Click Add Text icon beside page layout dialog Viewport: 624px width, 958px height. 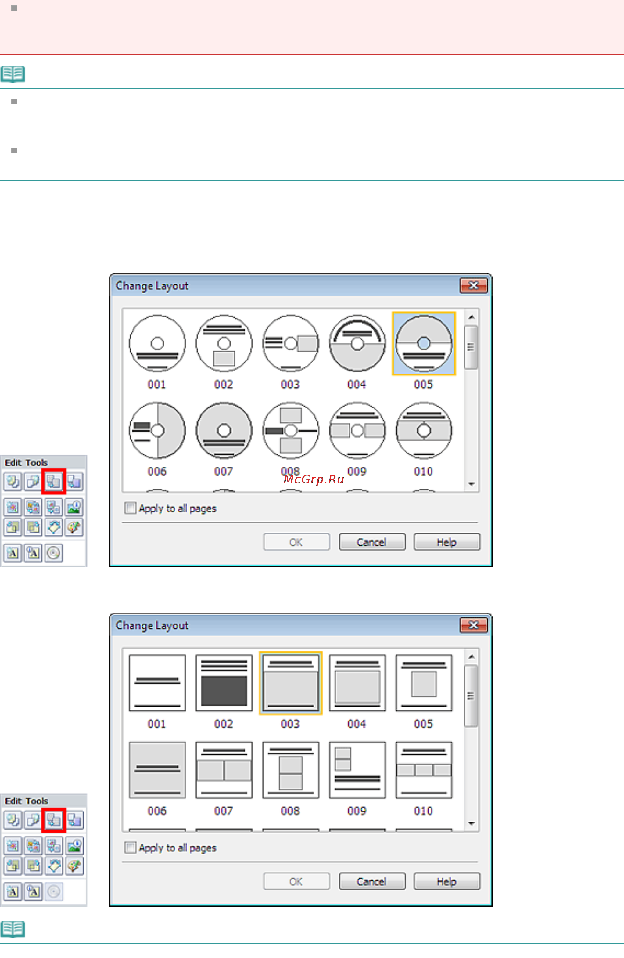coord(13,891)
